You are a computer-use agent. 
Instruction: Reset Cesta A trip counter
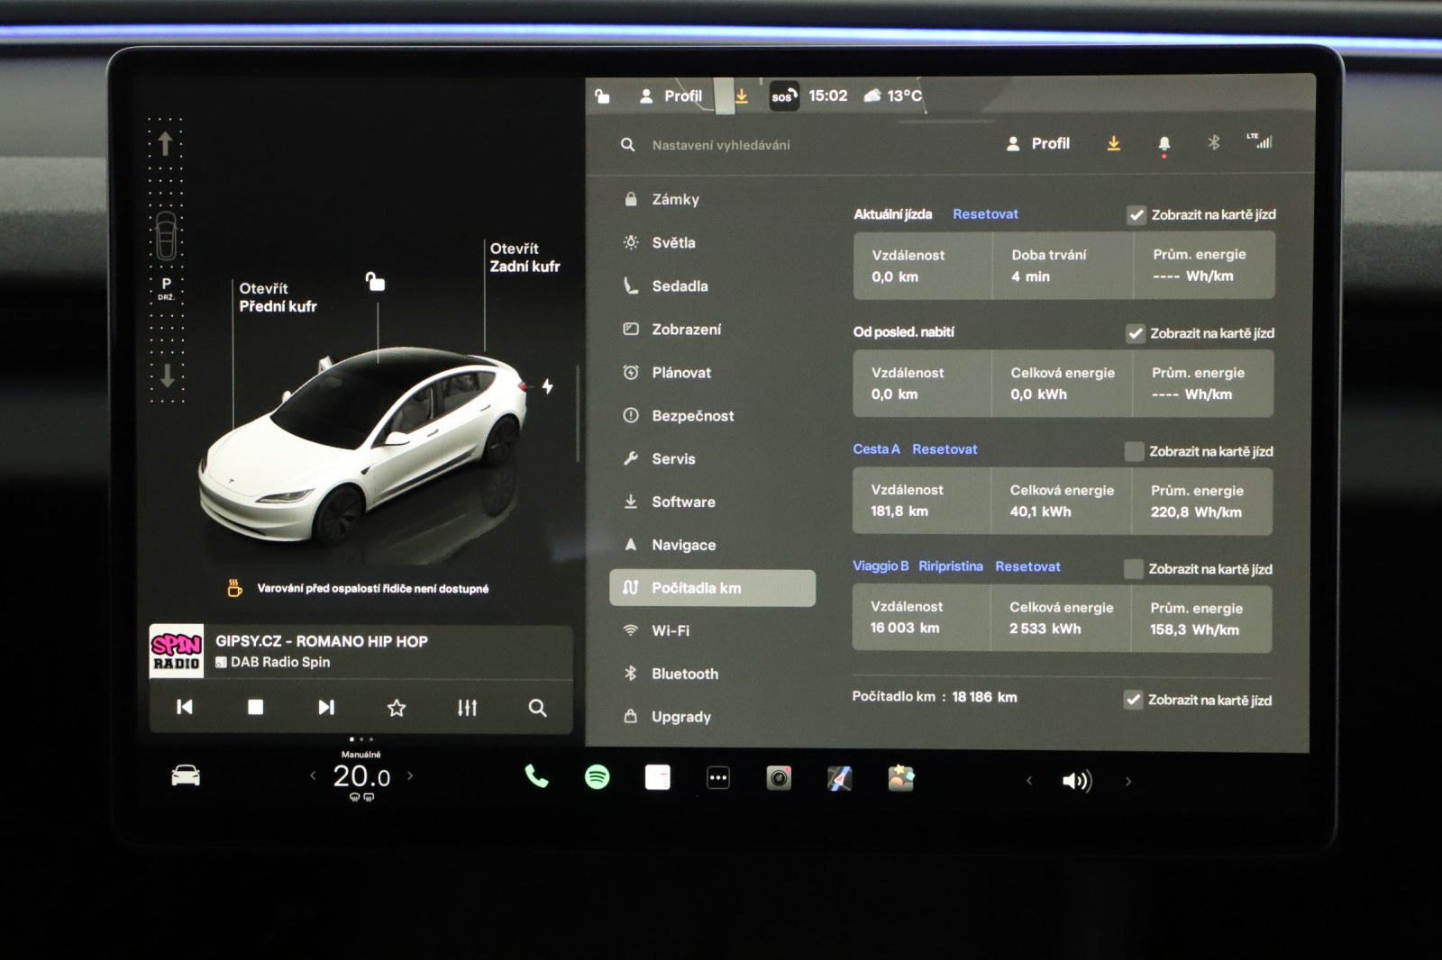[x=944, y=449]
